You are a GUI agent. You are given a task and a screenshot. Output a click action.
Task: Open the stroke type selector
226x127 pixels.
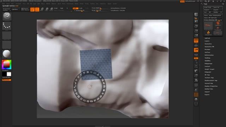point(7,26)
